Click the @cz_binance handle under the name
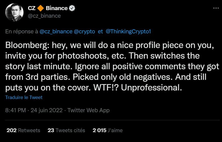 [x=44, y=16]
